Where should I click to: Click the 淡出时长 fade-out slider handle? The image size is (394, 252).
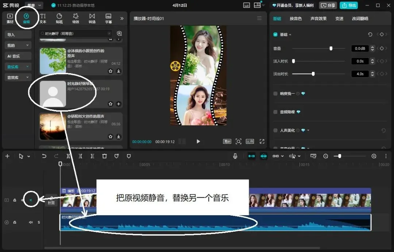(x=313, y=74)
